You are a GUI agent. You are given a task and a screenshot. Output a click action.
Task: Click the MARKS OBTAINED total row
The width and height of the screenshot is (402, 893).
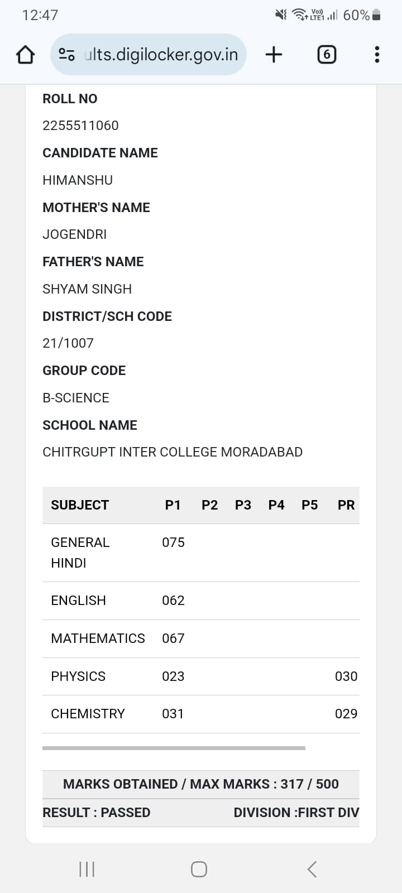[x=201, y=784]
